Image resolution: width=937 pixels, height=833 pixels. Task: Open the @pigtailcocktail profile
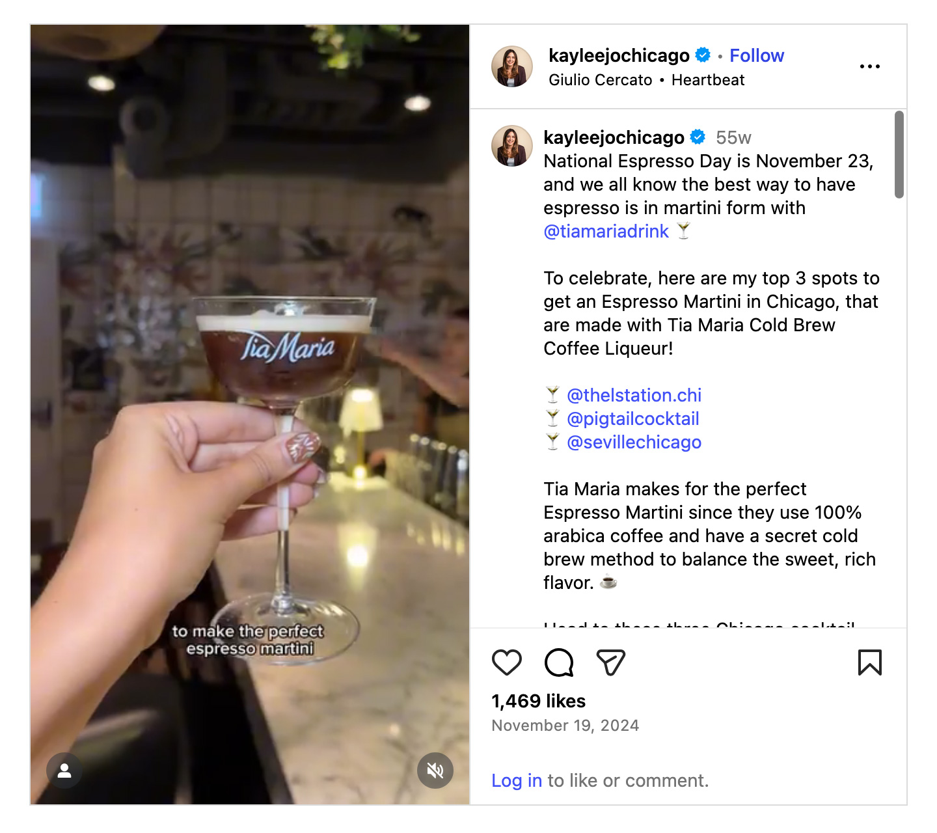click(632, 419)
